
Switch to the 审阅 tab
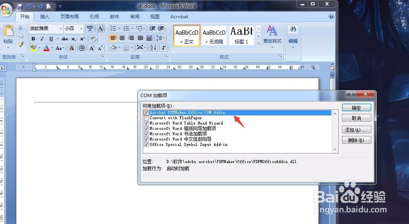[x=135, y=16]
